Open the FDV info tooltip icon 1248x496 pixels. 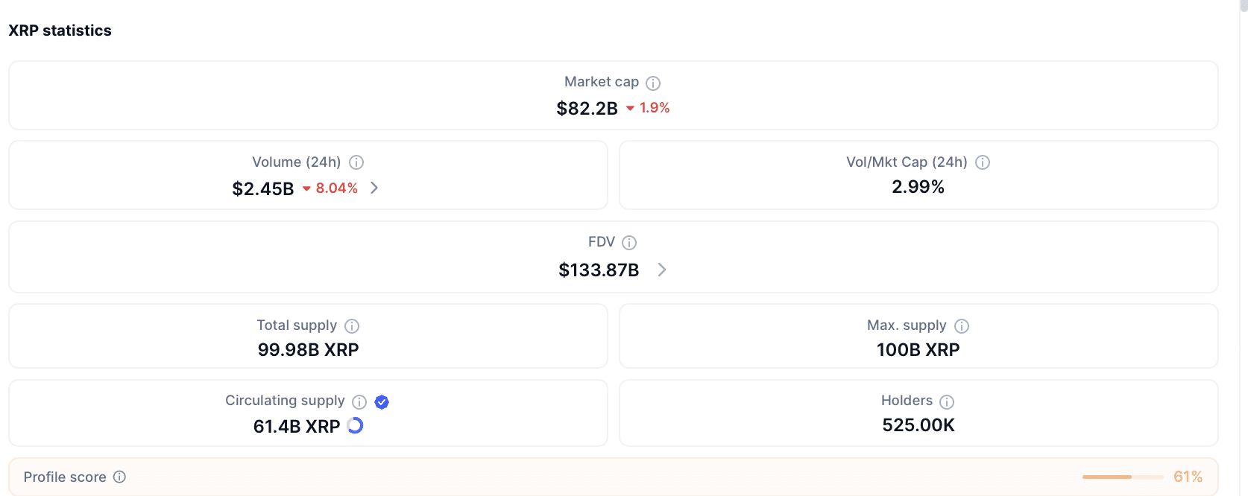630,242
